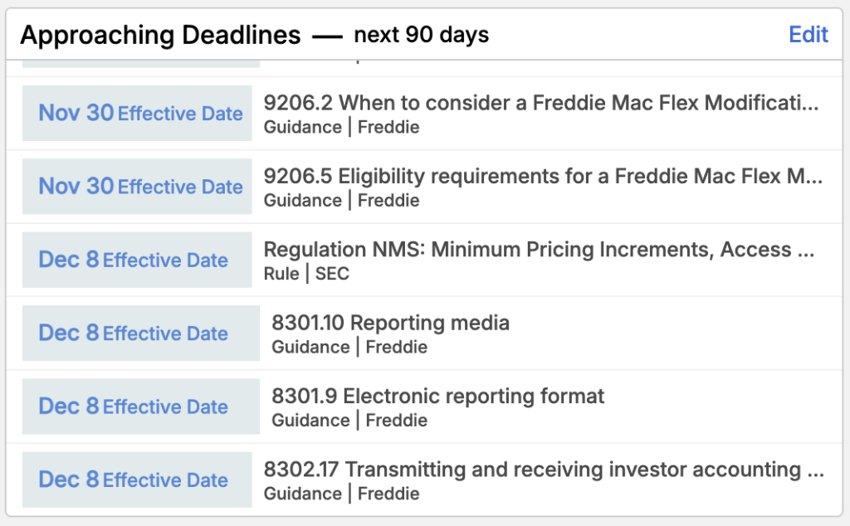Click Guidance | Freddie label under 8301.10
The width and height of the screenshot is (850, 526).
click(x=349, y=347)
